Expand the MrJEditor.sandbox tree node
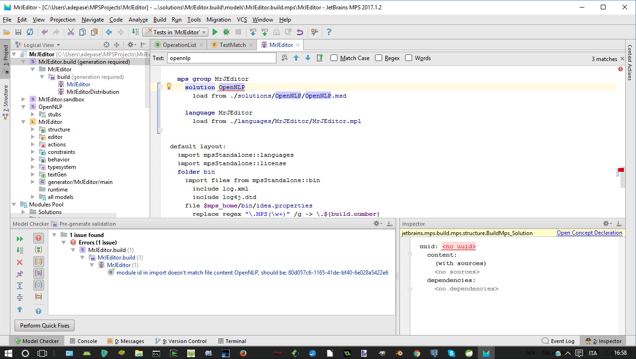Viewport: 636px width, 359px height. 24,99
